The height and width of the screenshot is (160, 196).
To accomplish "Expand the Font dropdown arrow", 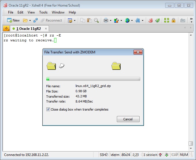I will click(x=143, y=20).
